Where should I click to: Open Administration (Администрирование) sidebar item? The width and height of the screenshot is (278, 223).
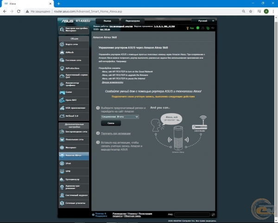point(74,187)
